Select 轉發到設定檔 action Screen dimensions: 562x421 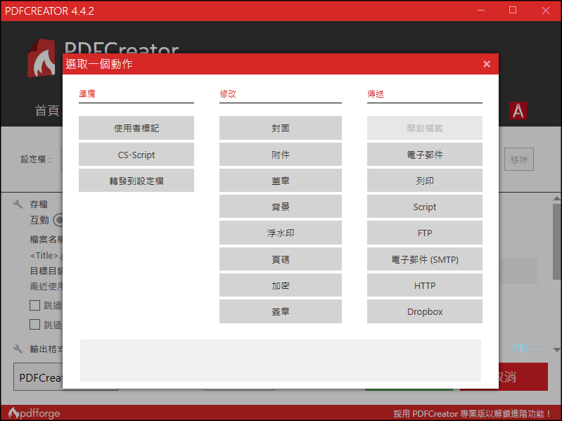[136, 181]
